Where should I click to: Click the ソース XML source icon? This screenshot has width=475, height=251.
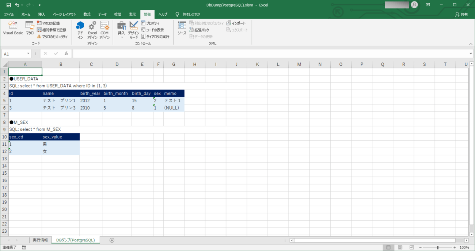pos(182,28)
